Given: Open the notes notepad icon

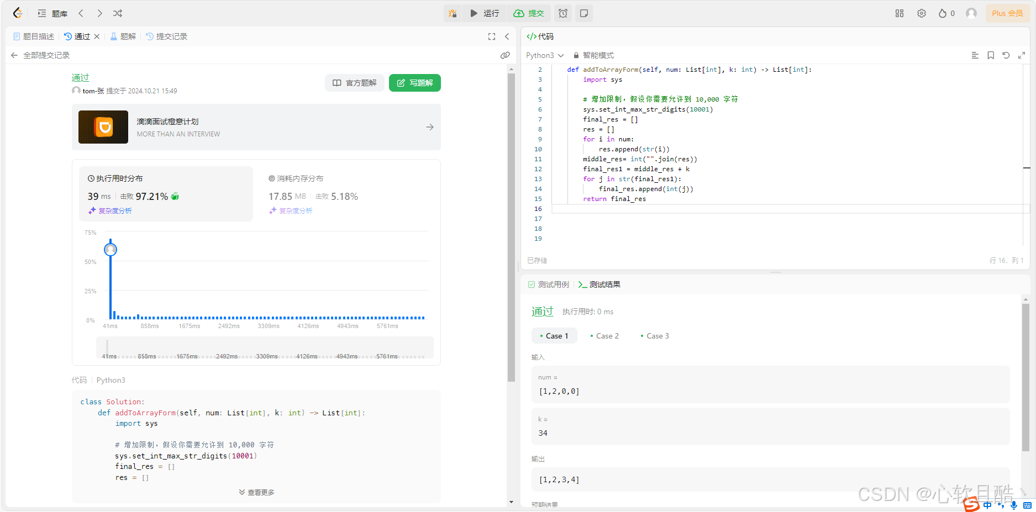Looking at the screenshot, I should (584, 13).
